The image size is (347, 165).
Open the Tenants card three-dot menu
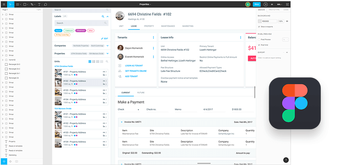click(x=153, y=37)
